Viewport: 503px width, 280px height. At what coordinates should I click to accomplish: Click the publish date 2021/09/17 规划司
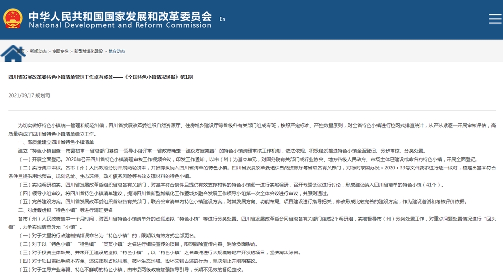click(x=29, y=95)
